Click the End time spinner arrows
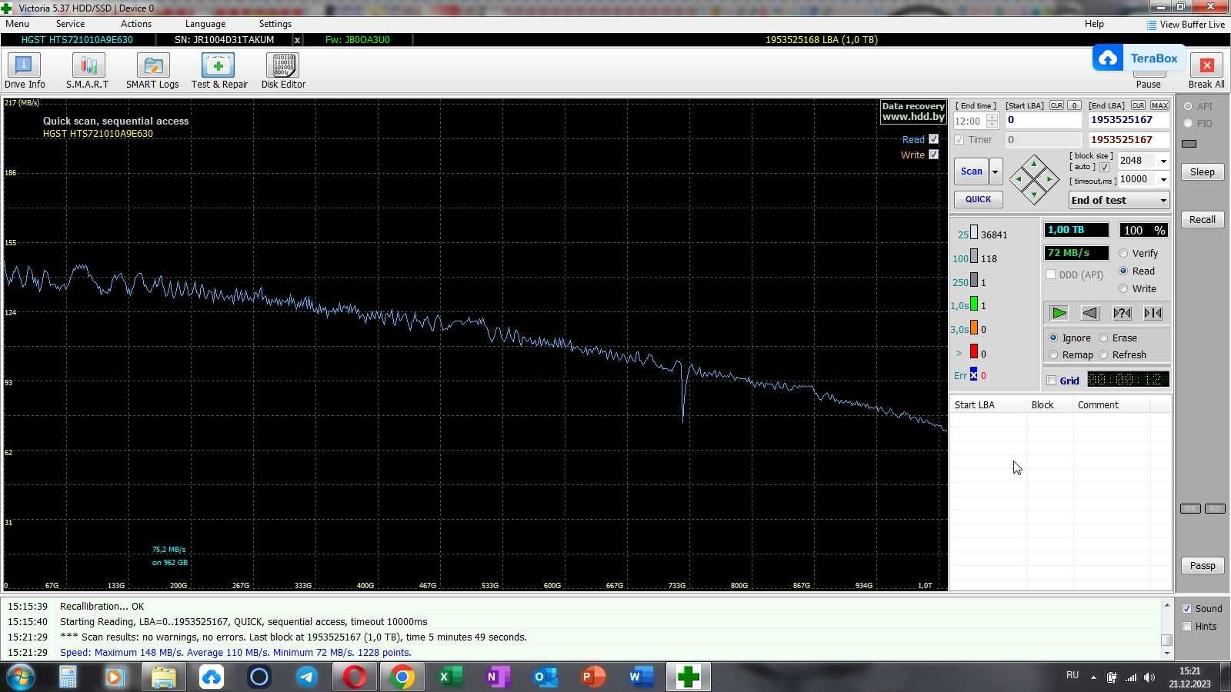Screen dimensions: 1231x692 coord(992,121)
